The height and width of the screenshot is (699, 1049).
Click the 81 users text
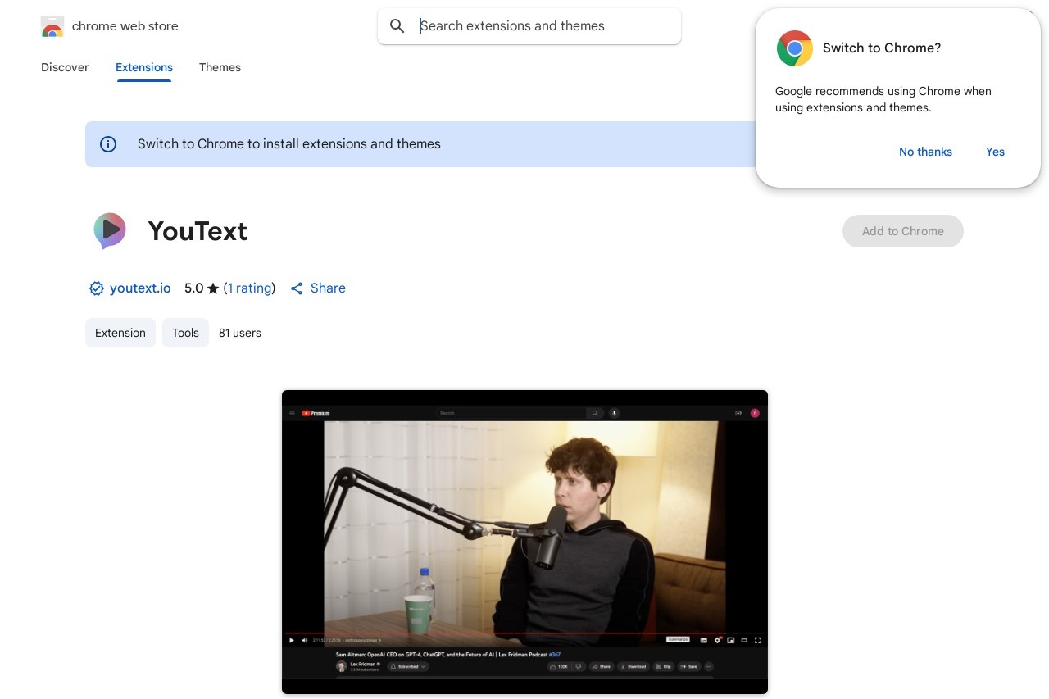click(240, 333)
